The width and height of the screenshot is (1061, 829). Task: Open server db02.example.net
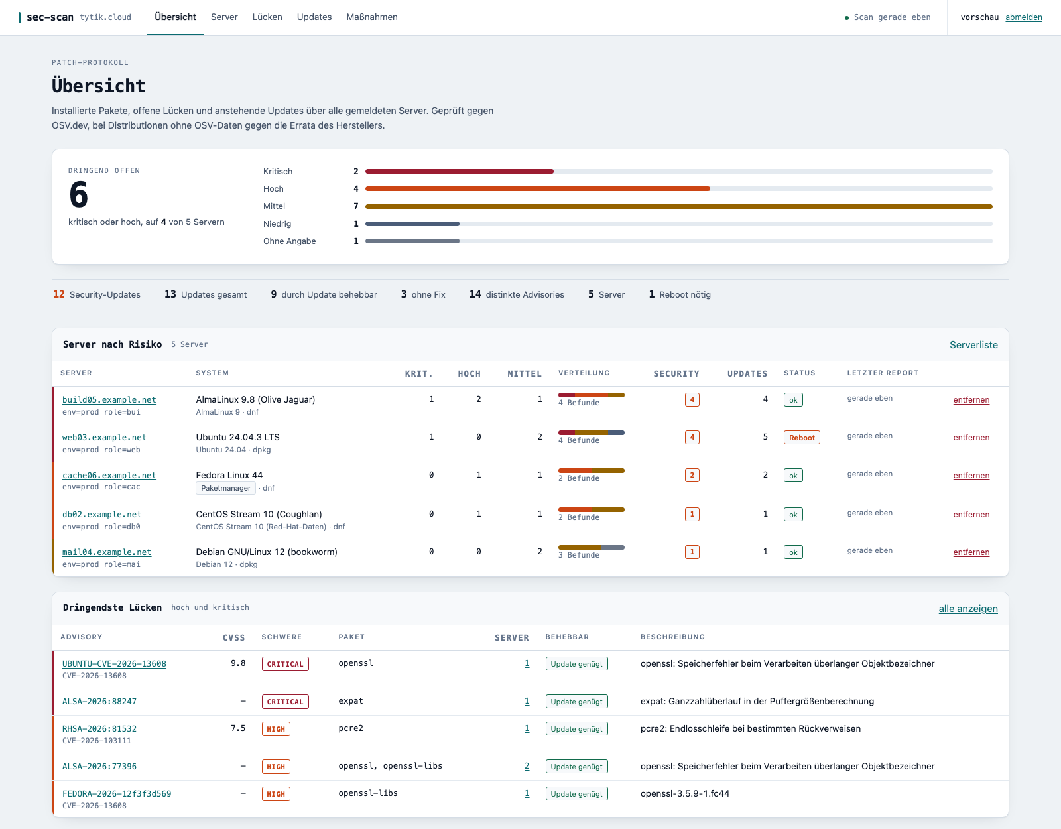pyautogui.click(x=101, y=515)
